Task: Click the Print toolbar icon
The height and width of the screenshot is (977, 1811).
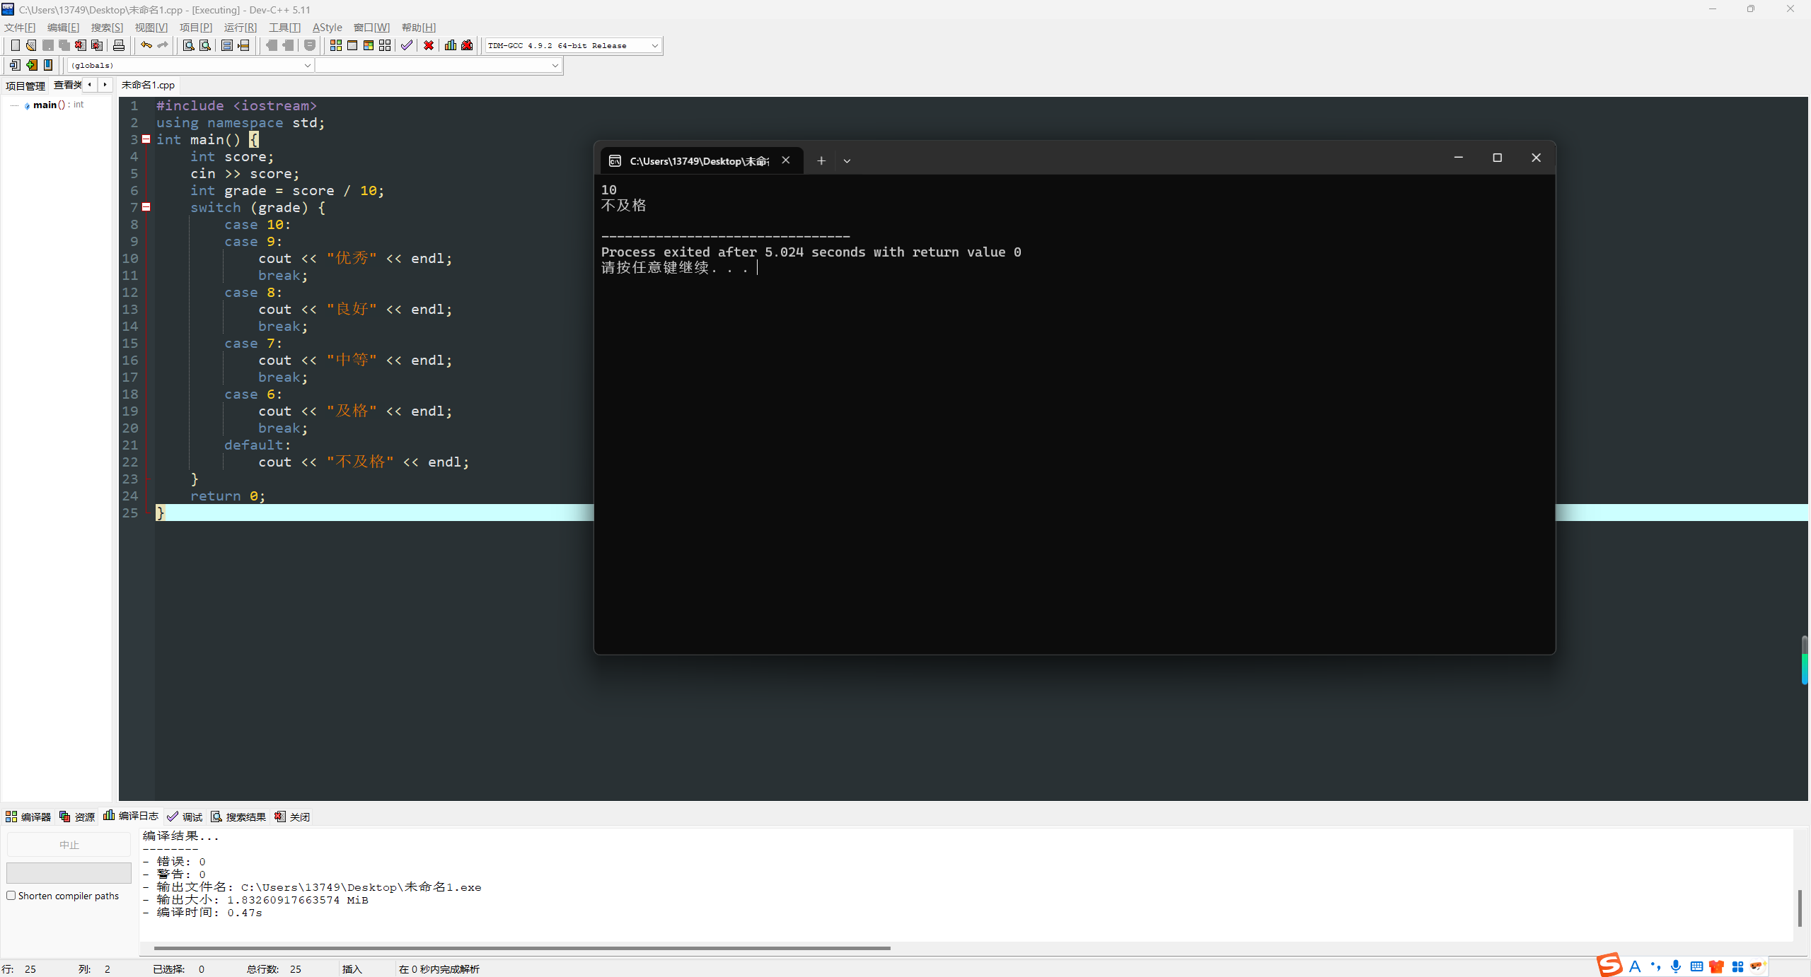Action: point(119,45)
